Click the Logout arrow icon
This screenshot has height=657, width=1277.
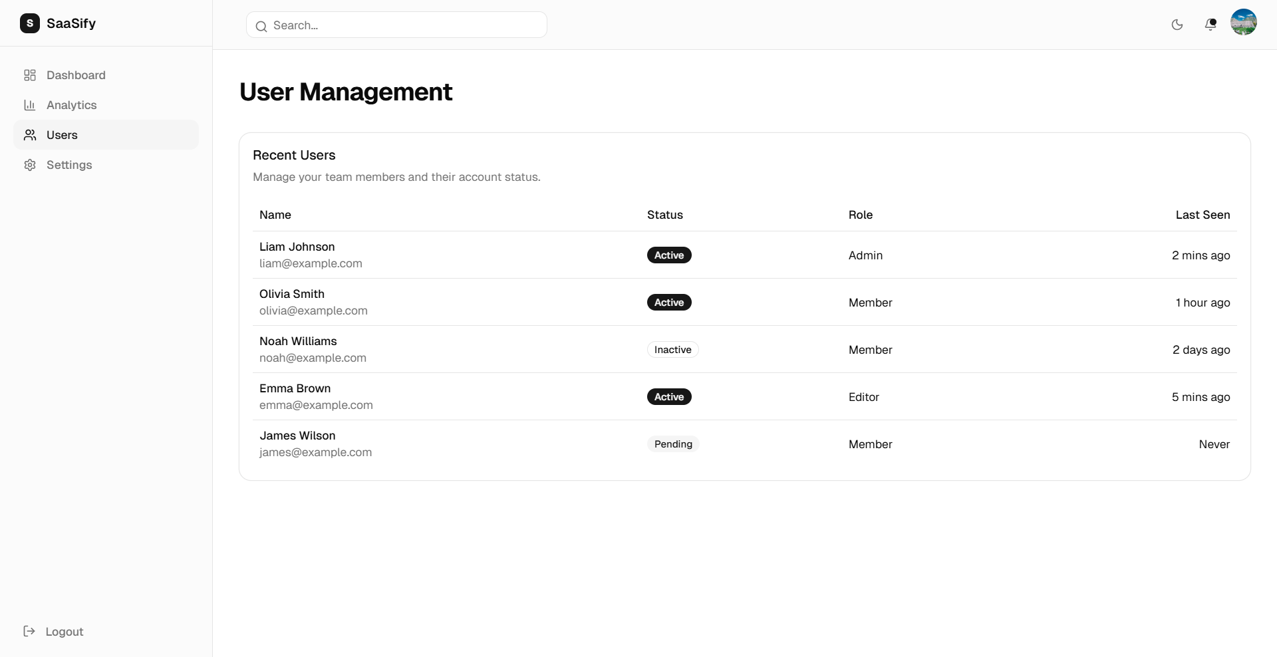click(x=29, y=631)
